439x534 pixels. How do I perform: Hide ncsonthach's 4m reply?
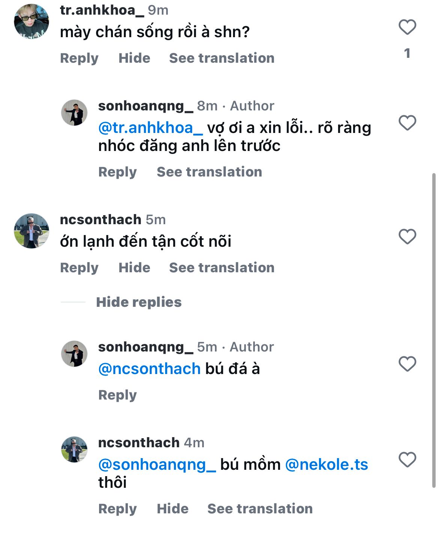[x=172, y=509]
